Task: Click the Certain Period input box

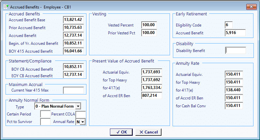Action: click(x=45, y=114)
